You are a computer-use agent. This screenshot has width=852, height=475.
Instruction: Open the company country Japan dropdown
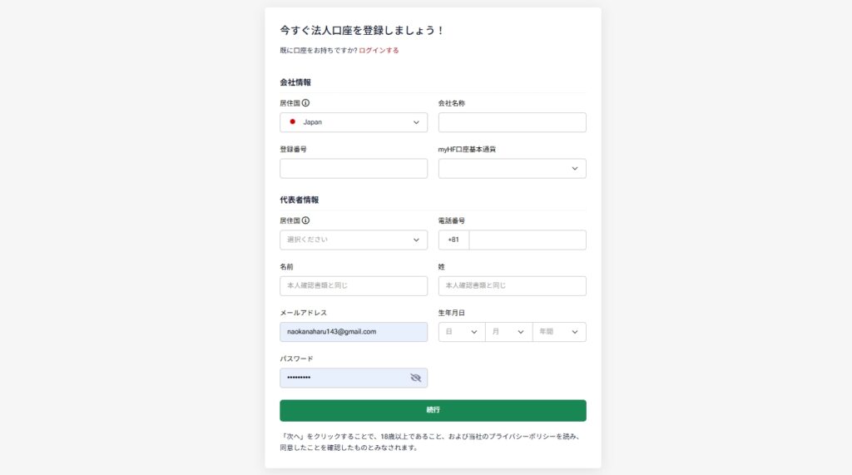[354, 122]
